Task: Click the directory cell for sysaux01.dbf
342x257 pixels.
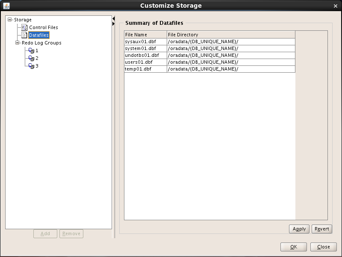Action: click(231, 41)
